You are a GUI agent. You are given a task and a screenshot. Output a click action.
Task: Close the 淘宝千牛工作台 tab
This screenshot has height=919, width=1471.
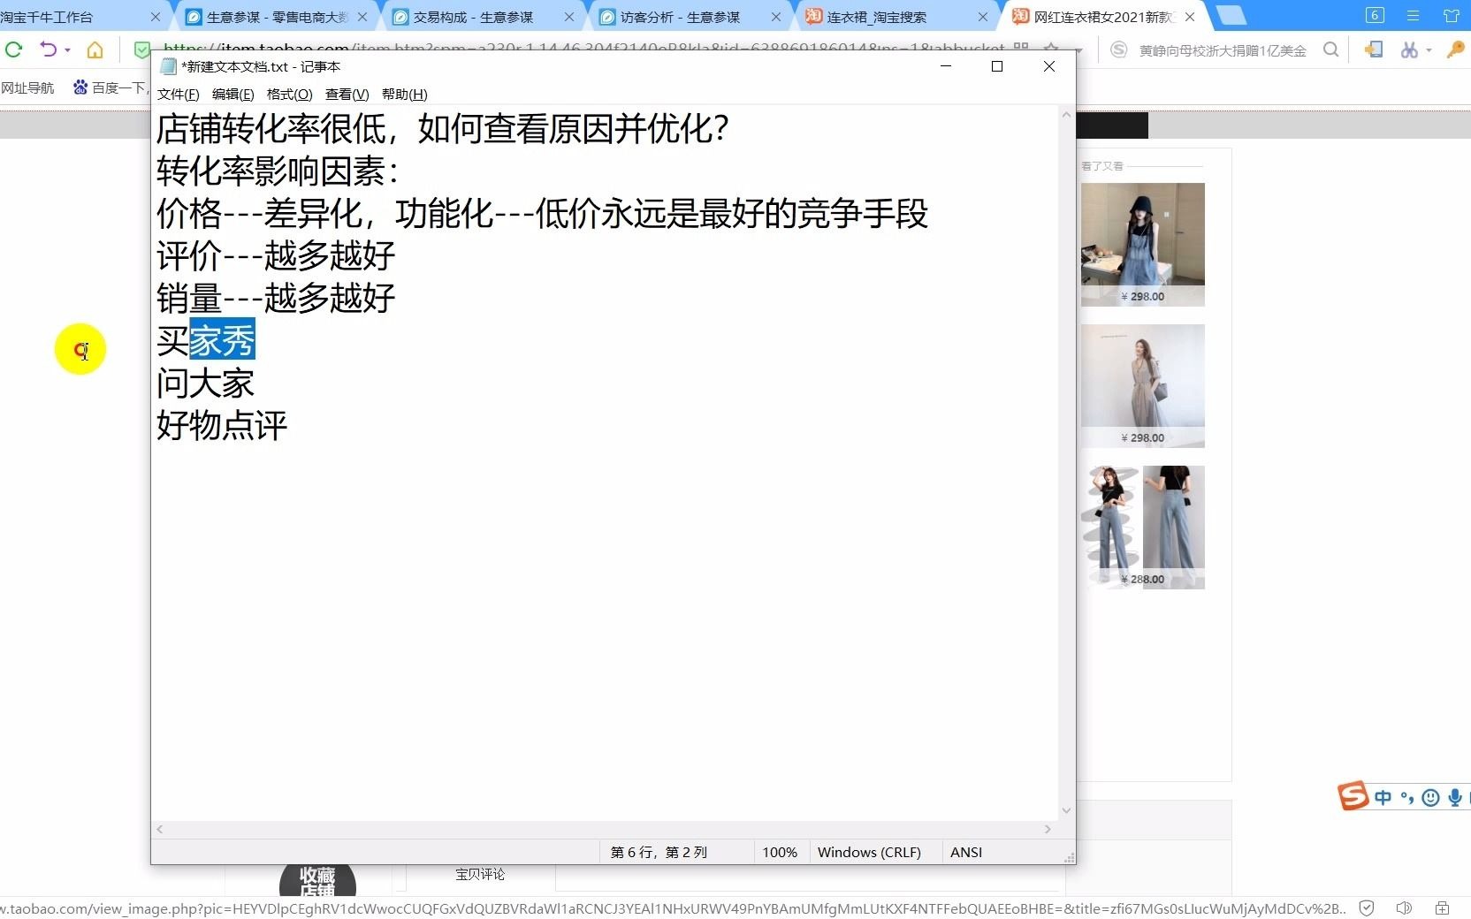click(x=156, y=17)
